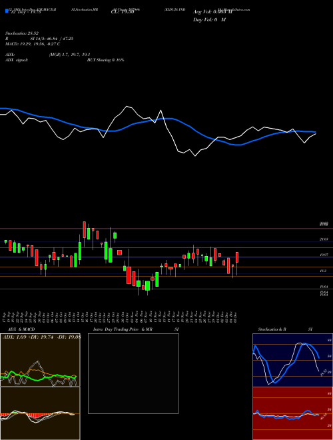333x440 pixels.
Task: Open the empty intraday trading price chart box
Action: pyautogui.click(x=133, y=373)
